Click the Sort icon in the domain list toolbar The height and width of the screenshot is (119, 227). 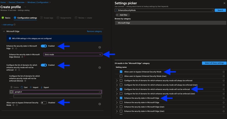tap(22, 87)
